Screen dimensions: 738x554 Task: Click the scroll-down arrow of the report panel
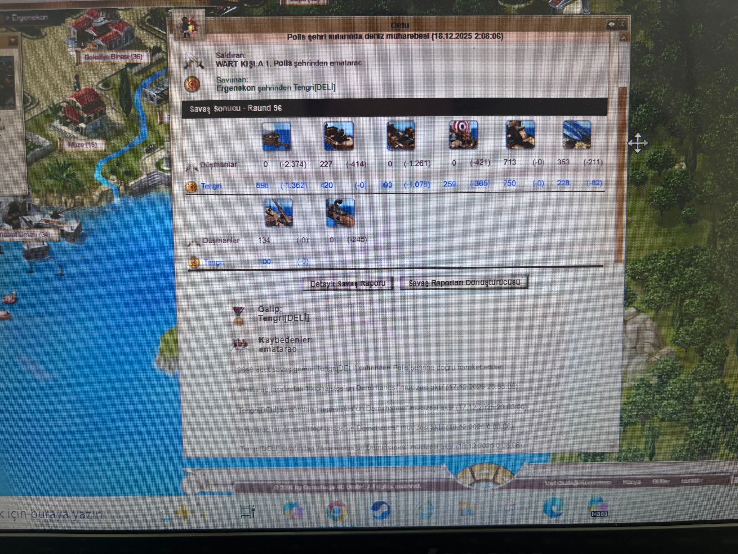point(612,444)
